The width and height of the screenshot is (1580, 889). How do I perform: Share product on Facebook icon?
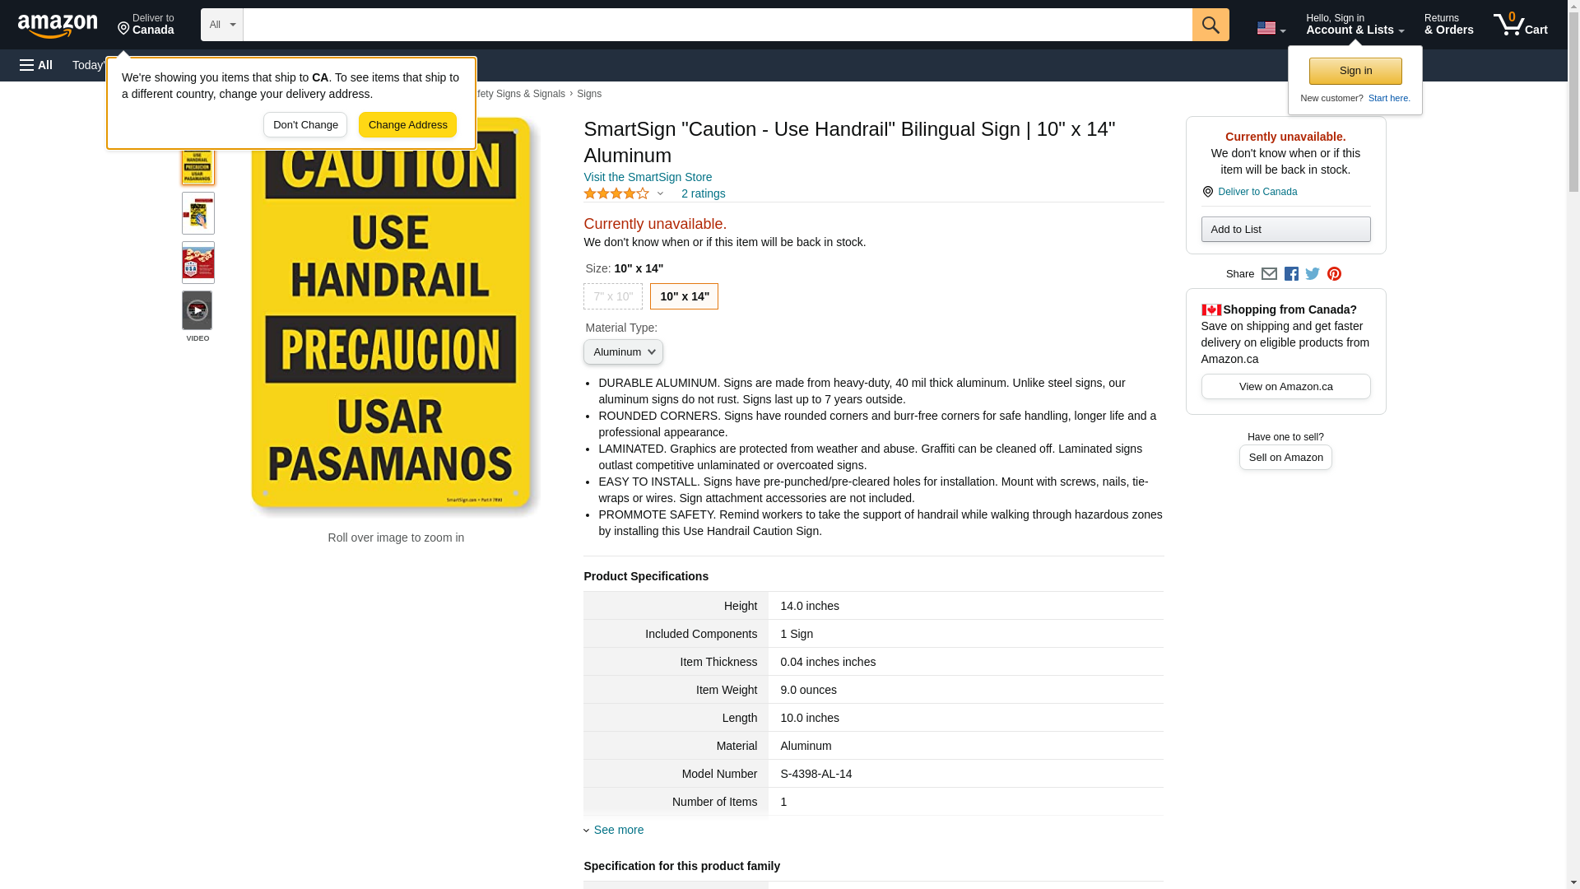tap(1291, 274)
